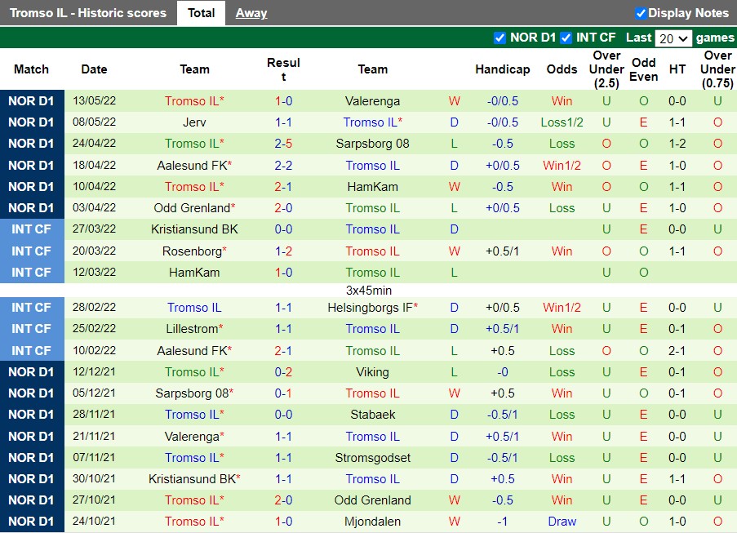Click the INT CF label for 28/02/22
The width and height of the screenshot is (737, 533).
tap(31, 308)
